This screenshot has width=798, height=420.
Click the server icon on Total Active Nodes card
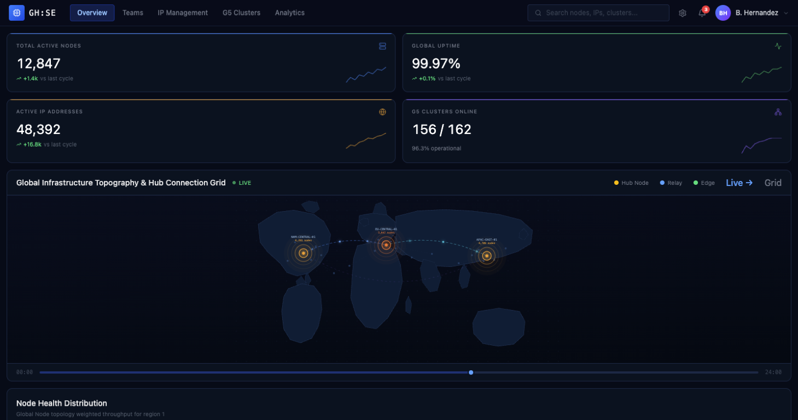tap(382, 46)
